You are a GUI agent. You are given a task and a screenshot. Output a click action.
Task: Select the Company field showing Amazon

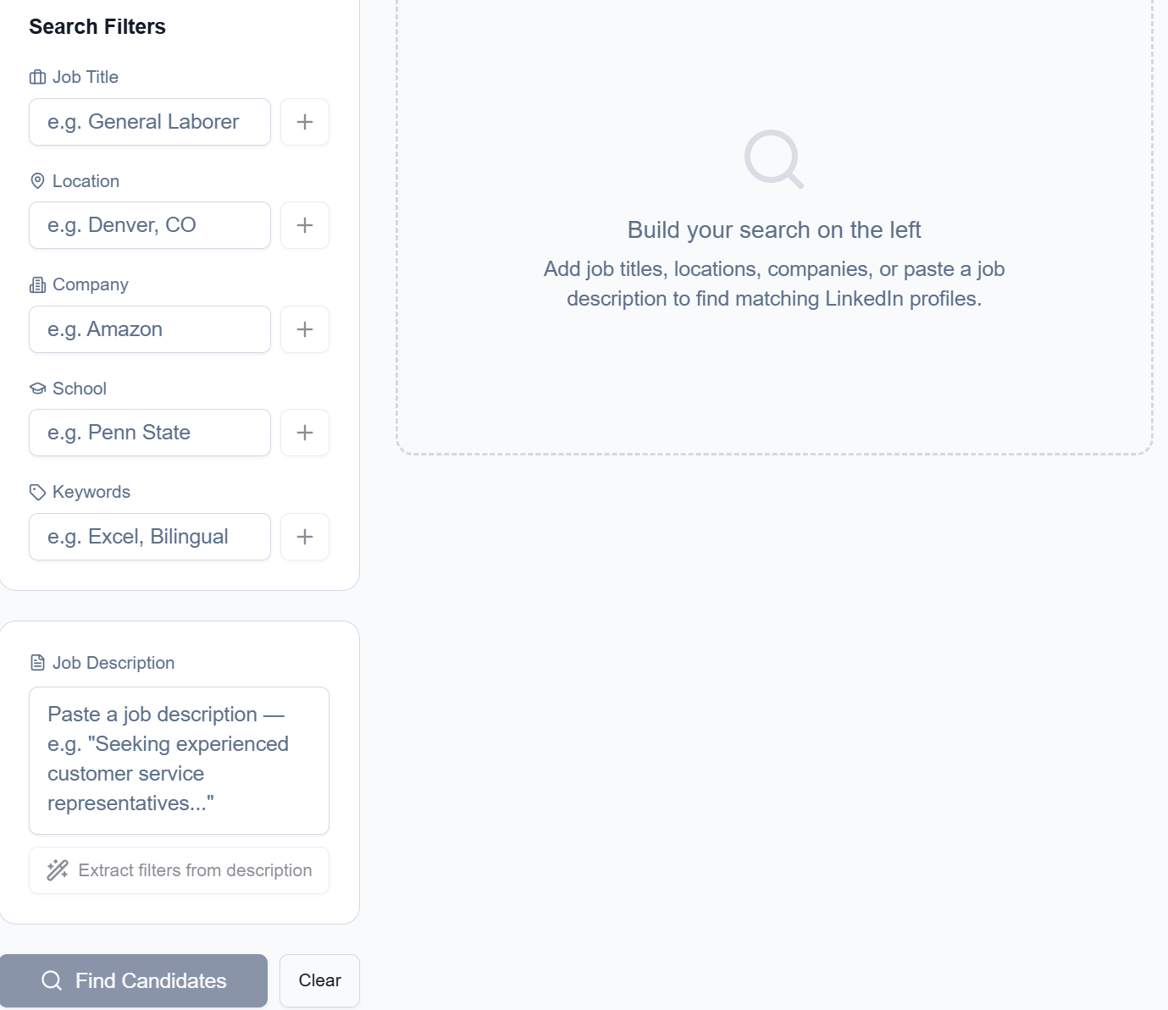[x=150, y=329]
